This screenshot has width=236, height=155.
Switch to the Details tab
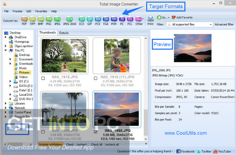pyautogui.click(x=64, y=33)
